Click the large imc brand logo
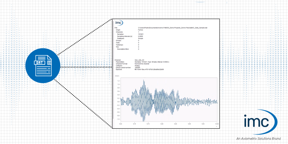This screenshot has height=144, width=288. [261, 122]
